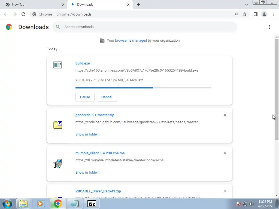Click the browser forward arrow

pos(15,14)
